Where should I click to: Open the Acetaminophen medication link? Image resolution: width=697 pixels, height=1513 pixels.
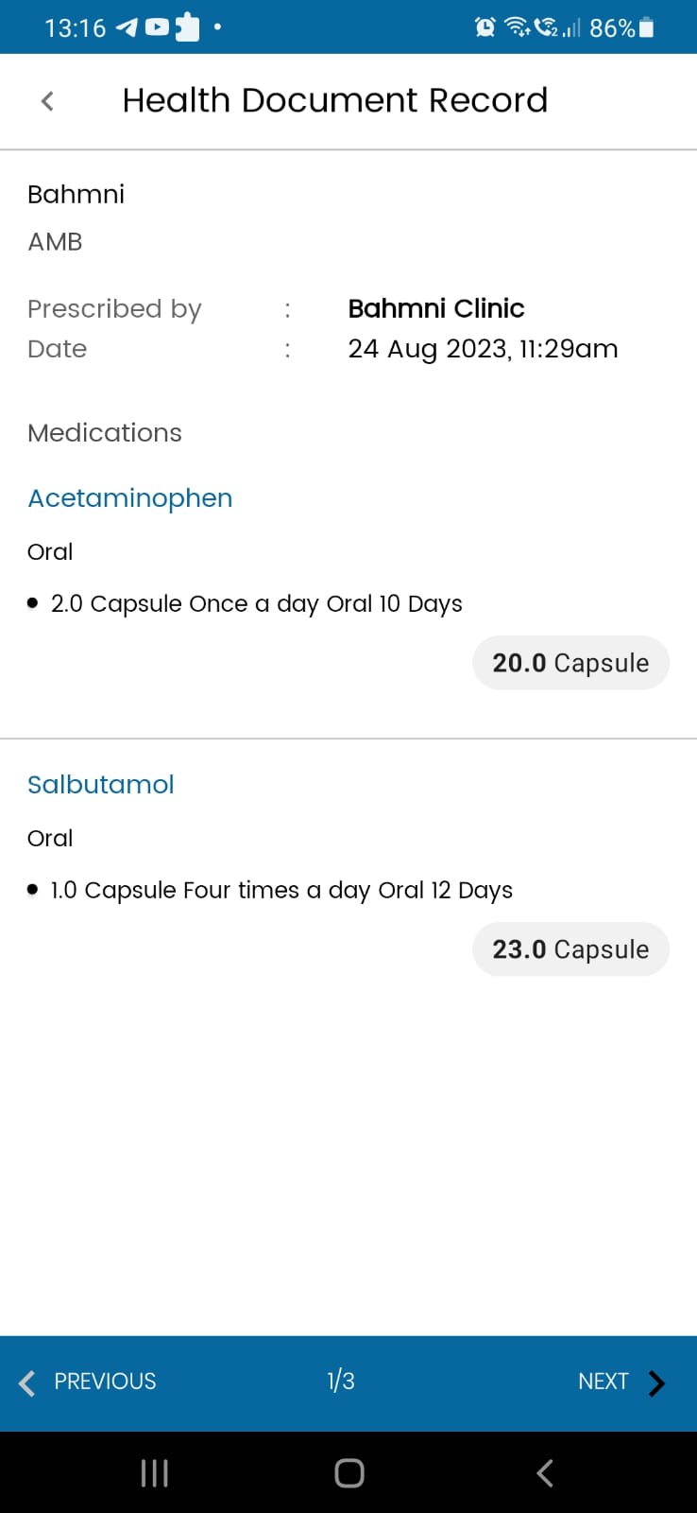coord(130,498)
